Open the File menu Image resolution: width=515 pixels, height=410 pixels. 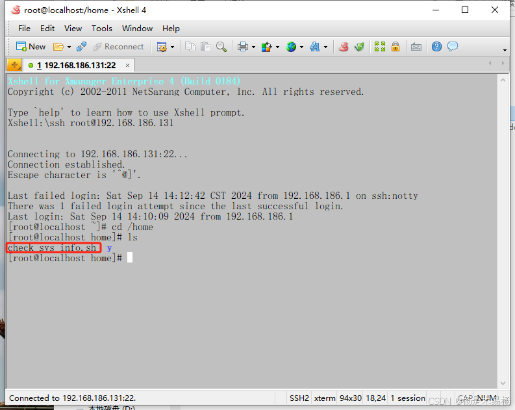pos(24,29)
